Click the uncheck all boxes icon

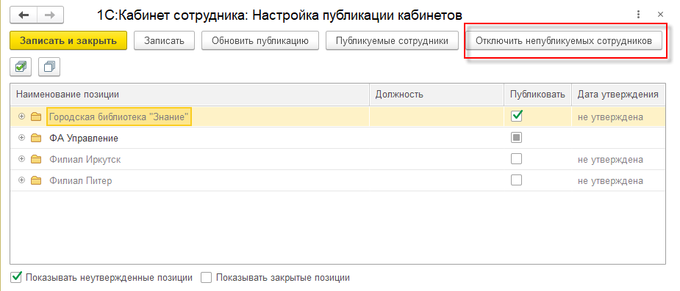[49, 67]
